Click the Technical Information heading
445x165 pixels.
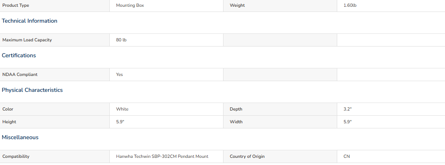click(x=29, y=21)
